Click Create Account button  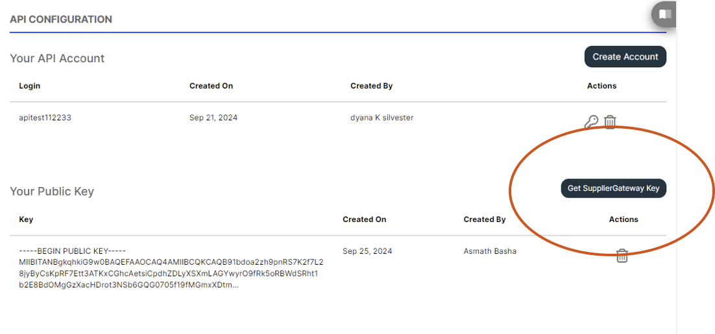click(625, 57)
